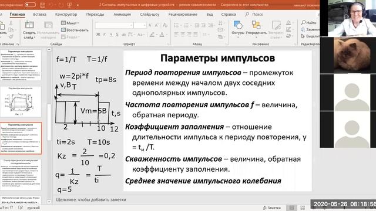Open the Макет layout dropdown
Viewport: 376px width, 211px height.
click(70, 23)
